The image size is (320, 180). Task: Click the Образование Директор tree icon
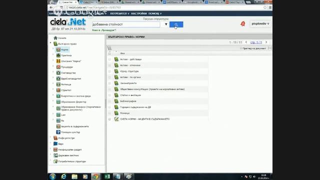(58, 101)
